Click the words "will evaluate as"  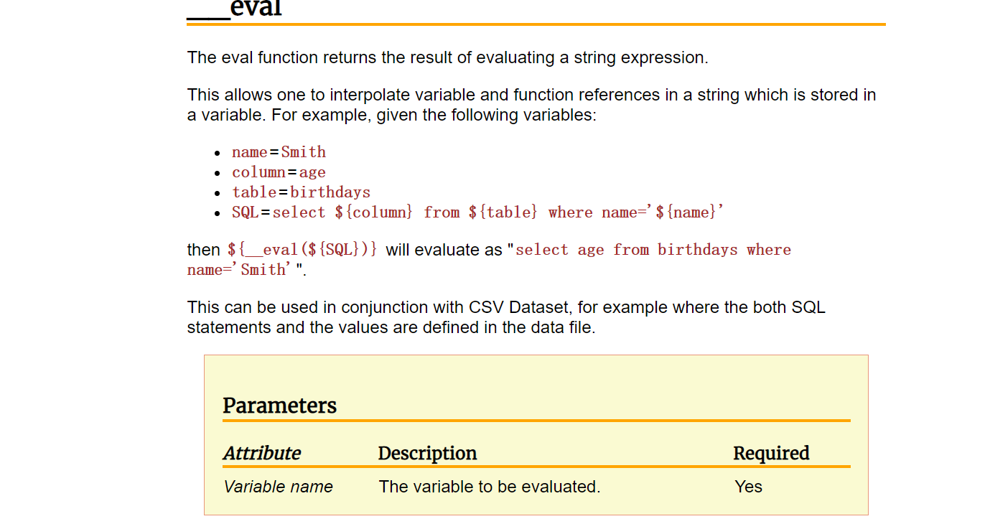442,250
